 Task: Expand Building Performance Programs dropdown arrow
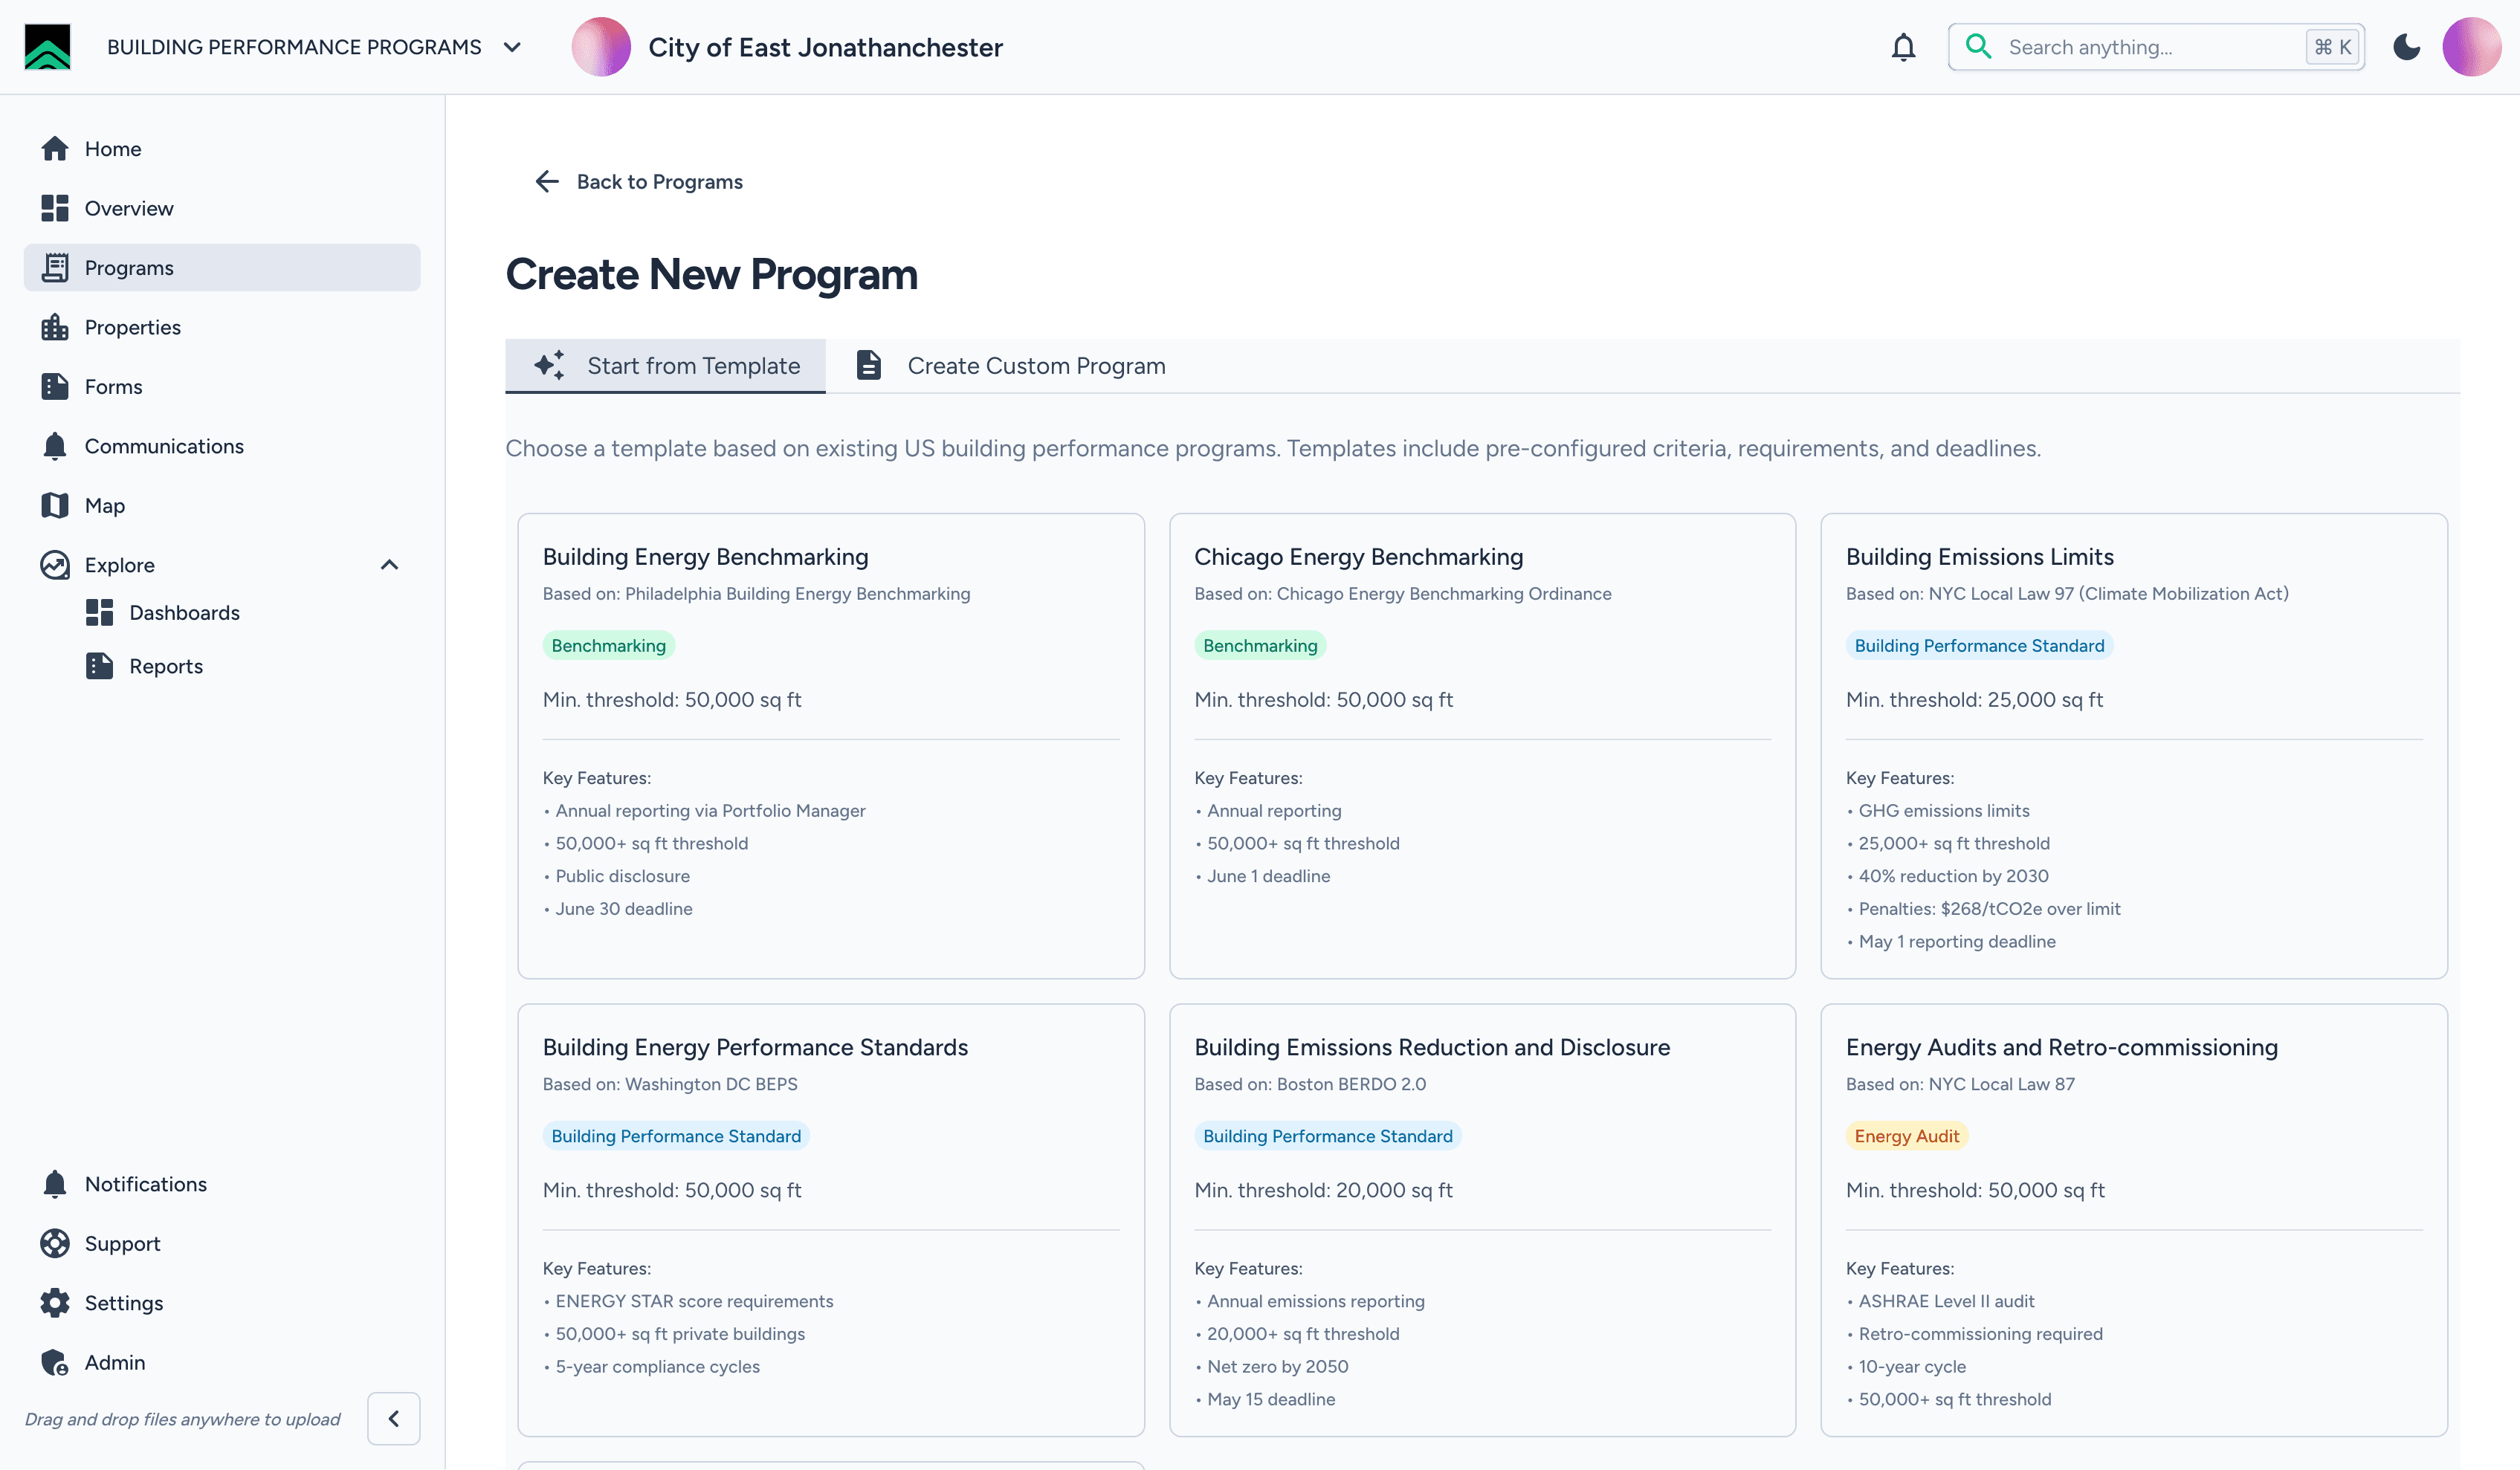pos(512,47)
